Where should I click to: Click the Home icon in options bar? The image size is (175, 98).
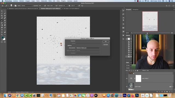2,6
